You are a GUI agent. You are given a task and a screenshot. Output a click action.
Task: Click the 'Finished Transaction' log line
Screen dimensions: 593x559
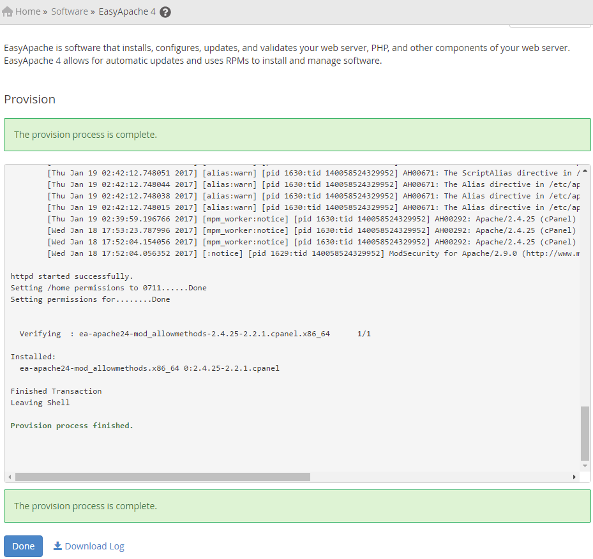pos(56,391)
